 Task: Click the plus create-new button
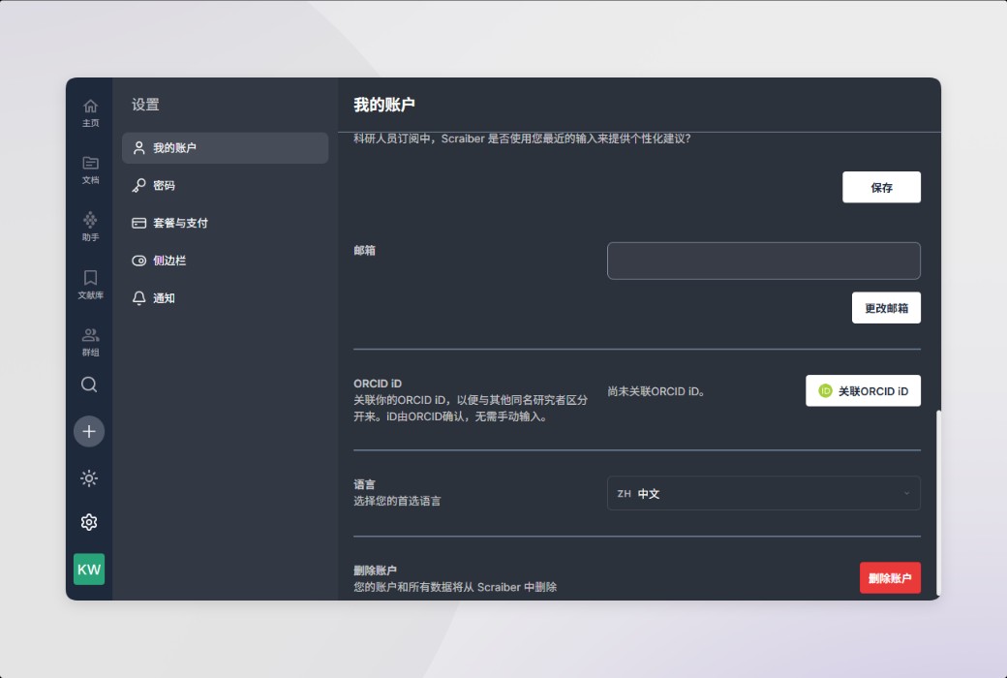tap(89, 431)
